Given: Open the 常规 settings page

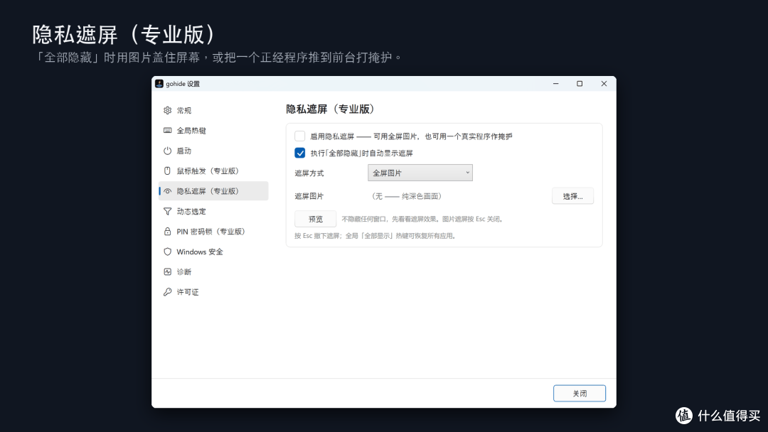Looking at the screenshot, I should (213, 111).
